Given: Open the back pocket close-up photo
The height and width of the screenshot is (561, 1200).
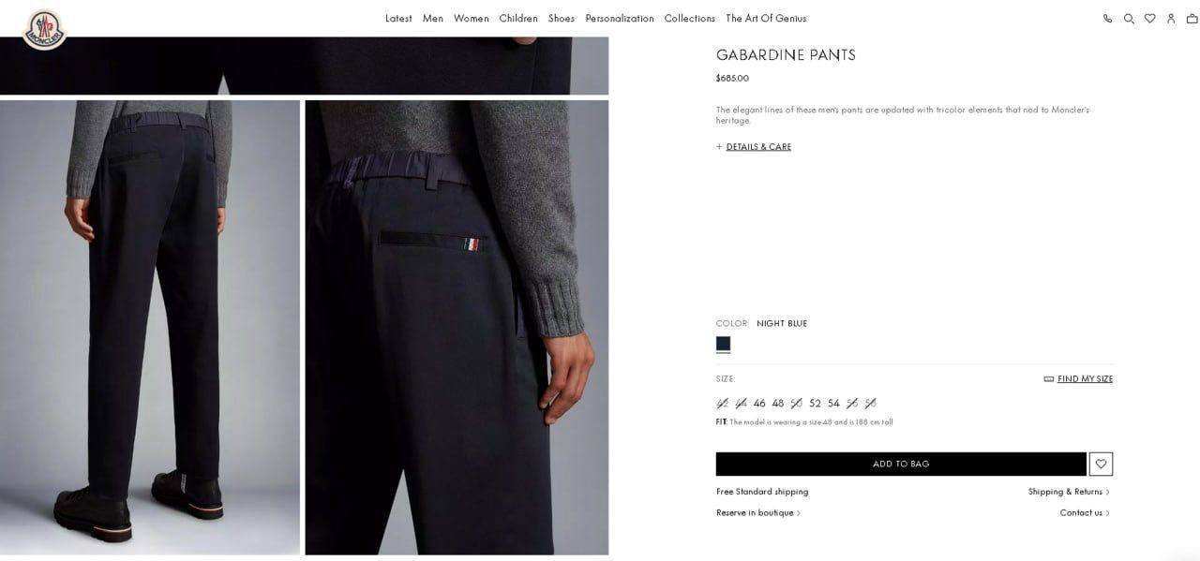Looking at the screenshot, I should pyautogui.click(x=457, y=327).
